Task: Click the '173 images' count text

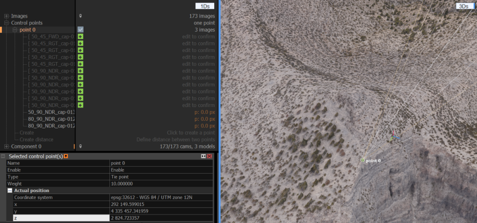Action: (x=202, y=16)
